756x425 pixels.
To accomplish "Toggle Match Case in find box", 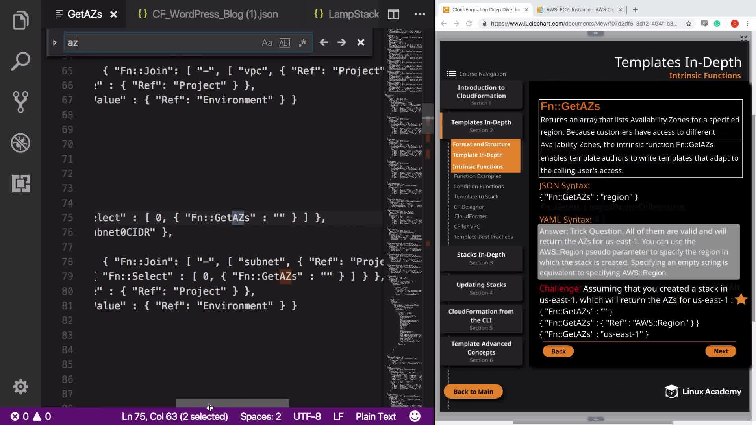I will pos(267,43).
